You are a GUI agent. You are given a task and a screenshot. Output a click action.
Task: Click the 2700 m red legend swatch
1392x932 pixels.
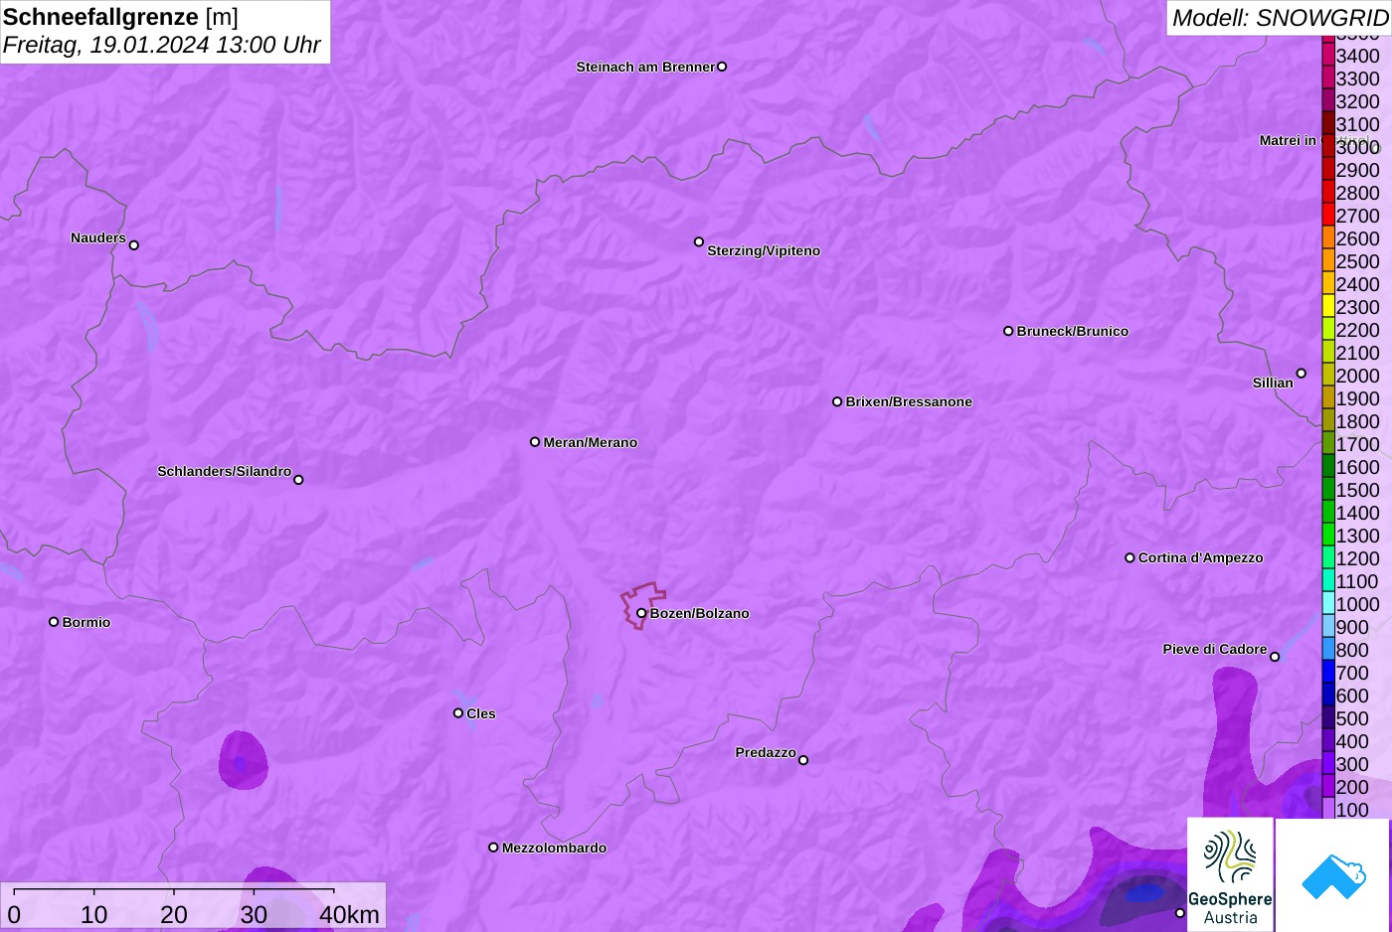tap(1328, 216)
